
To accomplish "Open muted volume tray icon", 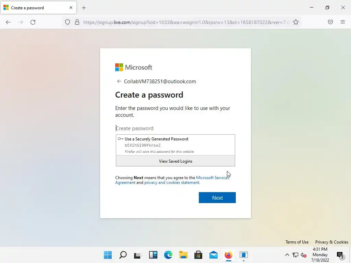I will 304,255.
